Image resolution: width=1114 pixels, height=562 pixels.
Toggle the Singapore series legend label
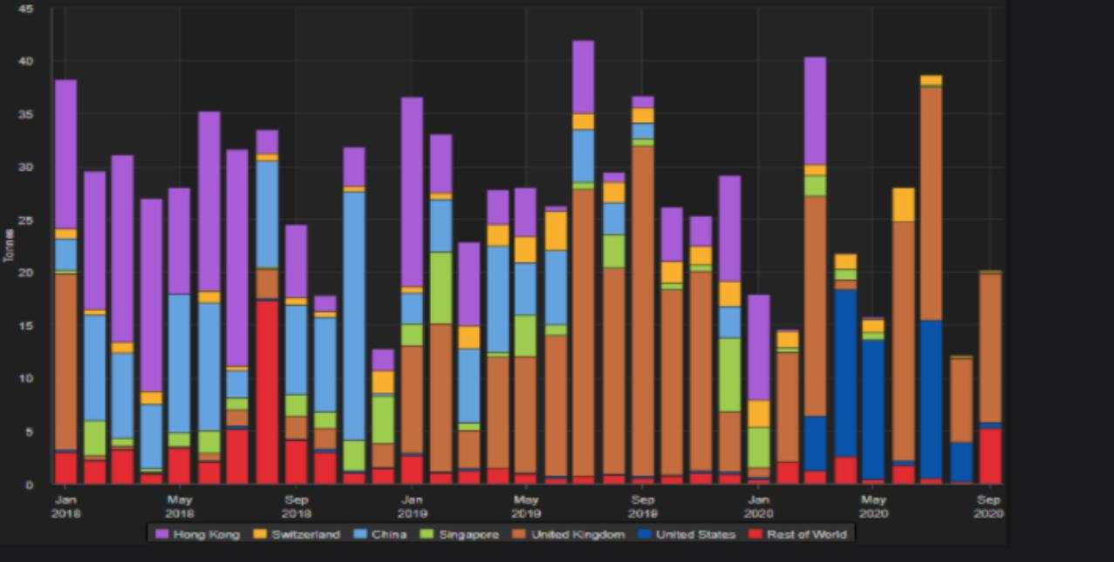(469, 534)
